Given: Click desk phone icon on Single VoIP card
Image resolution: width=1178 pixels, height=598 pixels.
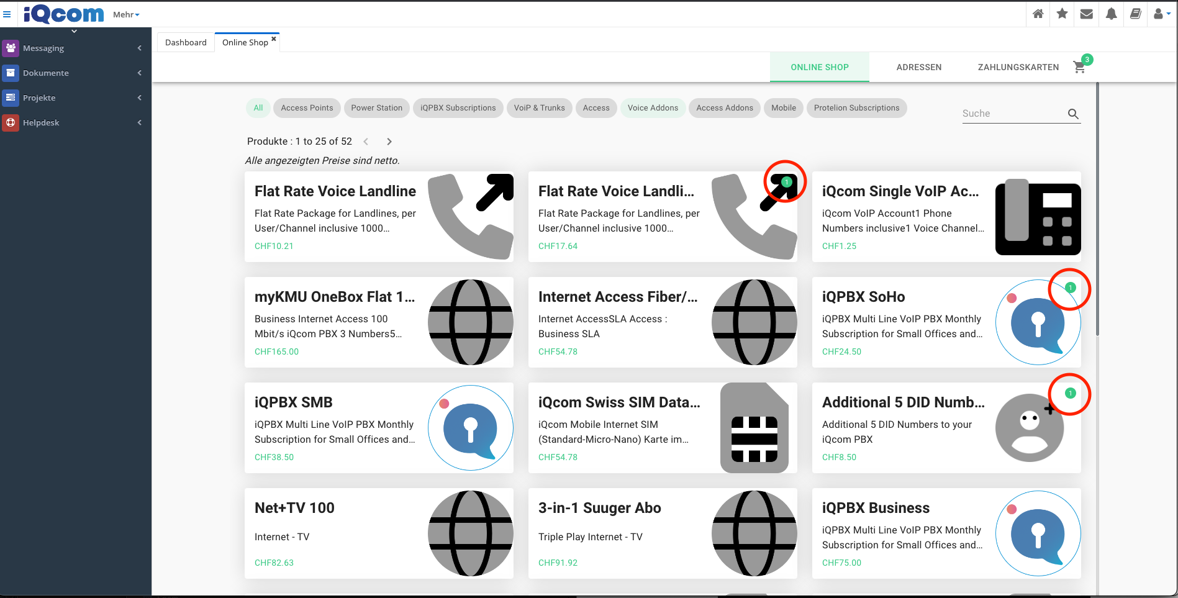Looking at the screenshot, I should (1038, 217).
